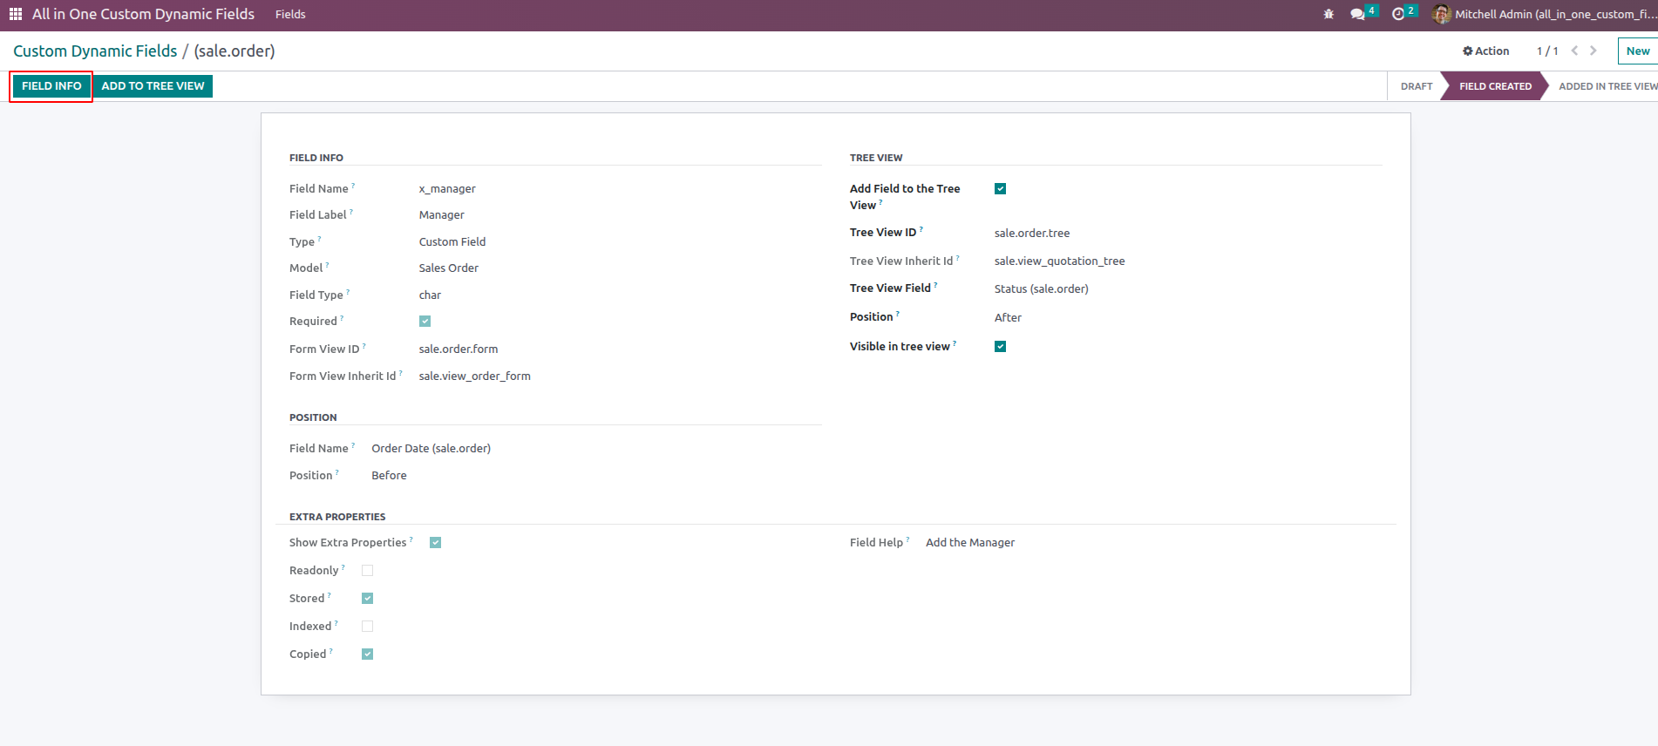Click the Tree View Inherit Id label
1658x746 pixels.
(x=901, y=261)
